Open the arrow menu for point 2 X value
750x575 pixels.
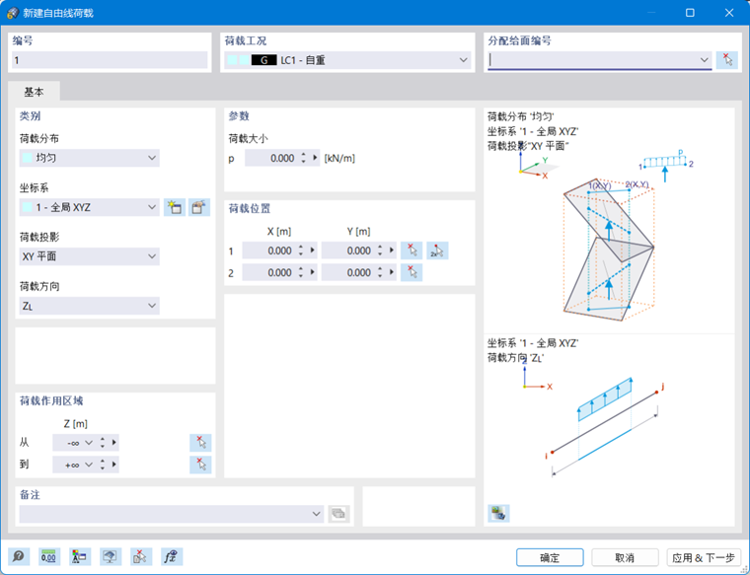click(313, 272)
